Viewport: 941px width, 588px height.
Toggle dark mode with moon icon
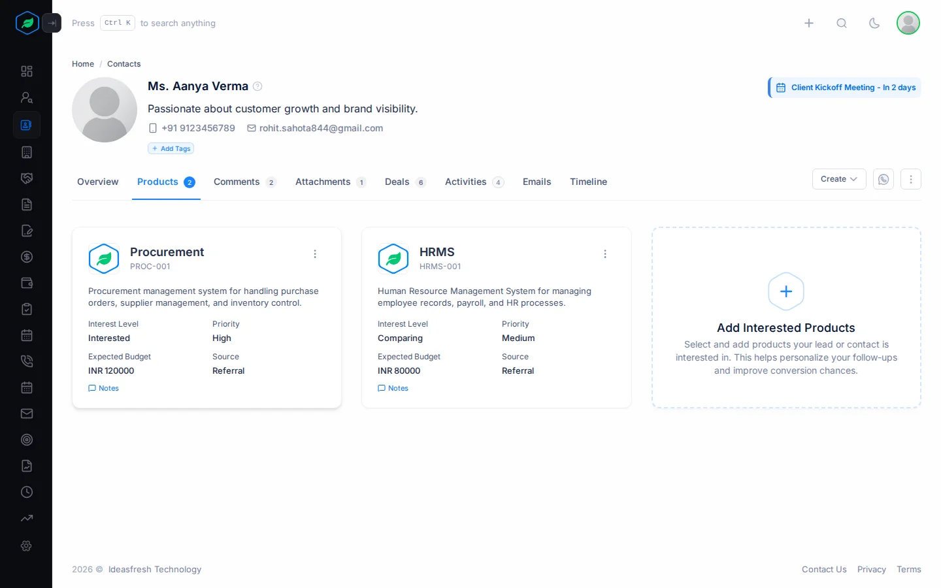click(x=874, y=23)
